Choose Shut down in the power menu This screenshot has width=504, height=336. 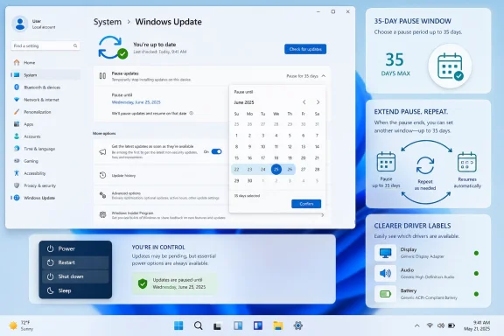(75, 276)
